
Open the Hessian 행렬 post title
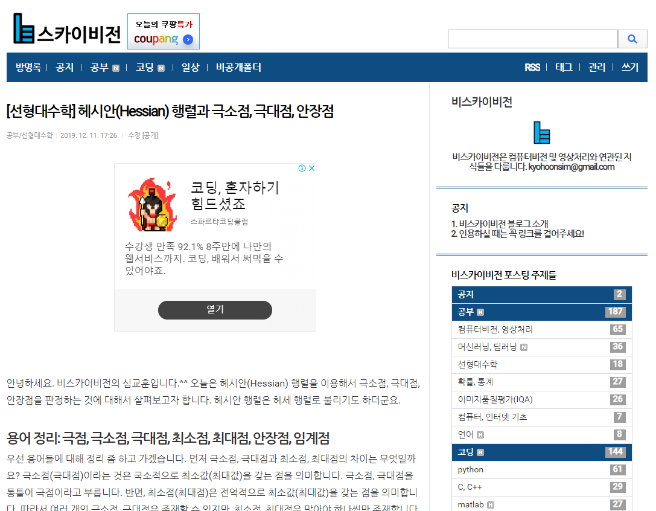[170, 111]
